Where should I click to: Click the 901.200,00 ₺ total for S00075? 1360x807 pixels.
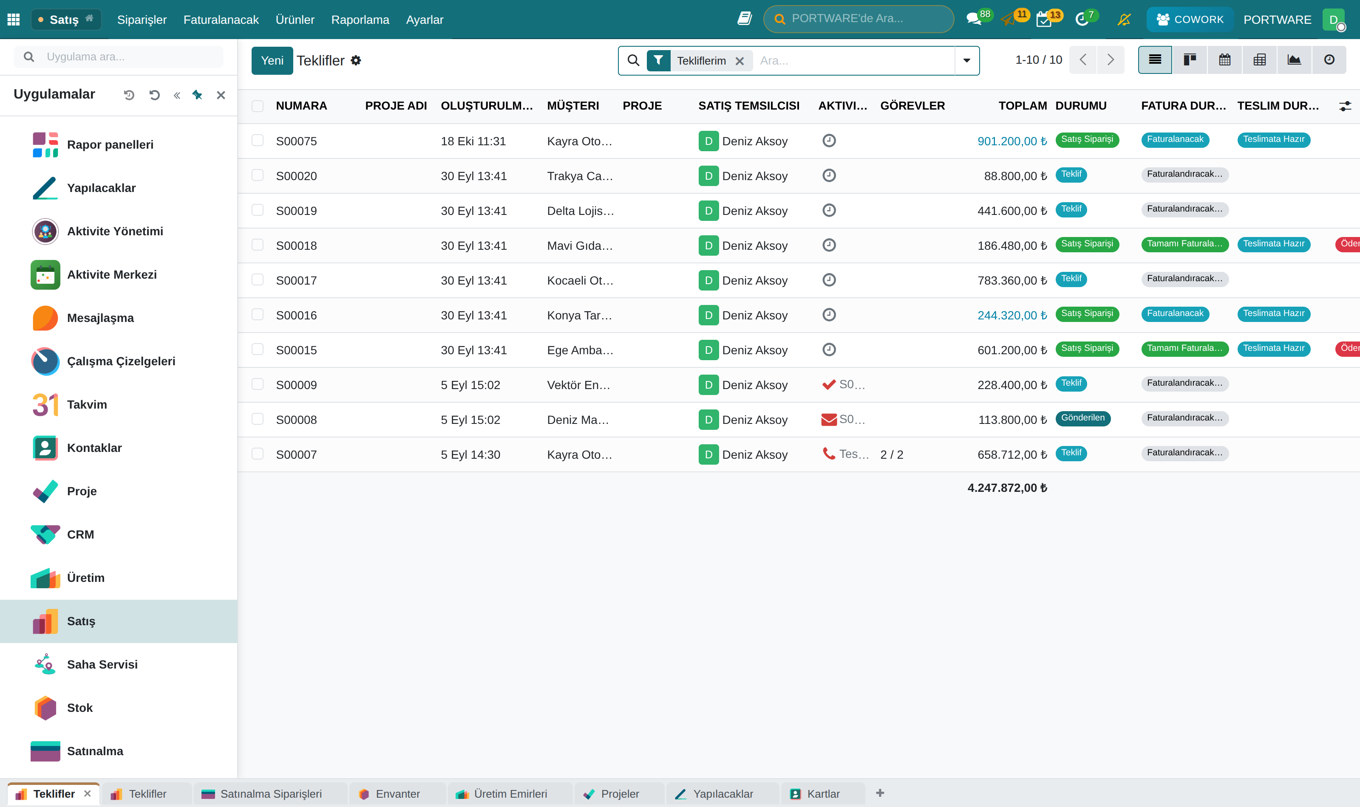pyautogui.click(x=1012, y=141)
